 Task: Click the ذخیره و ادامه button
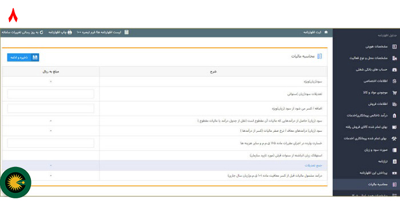[23, 58]
